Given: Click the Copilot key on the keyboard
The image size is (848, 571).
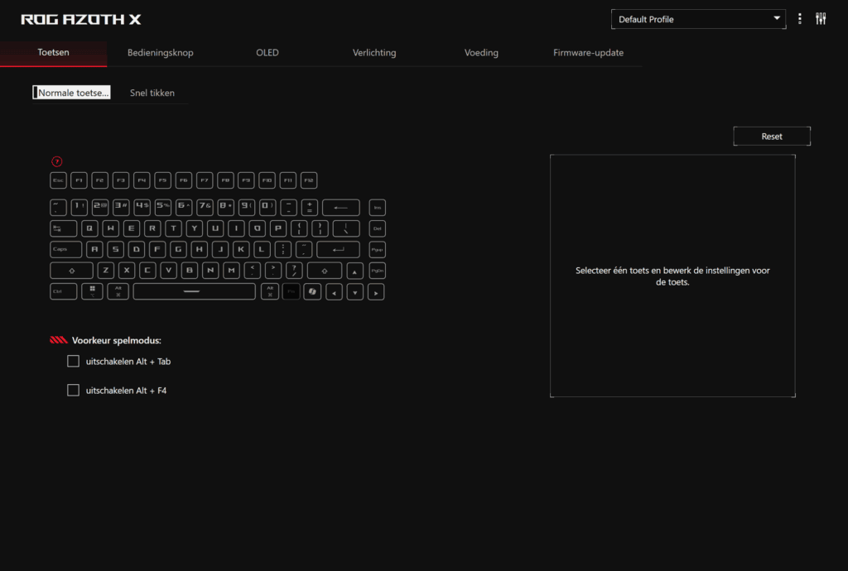Looking at the screenshot, I should coord(312,292).
